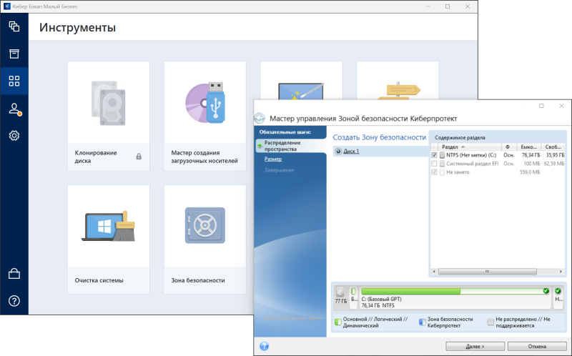572x356 pixels.
Task: Sort partitions by the Емко... column header
Action: point(529,146)
